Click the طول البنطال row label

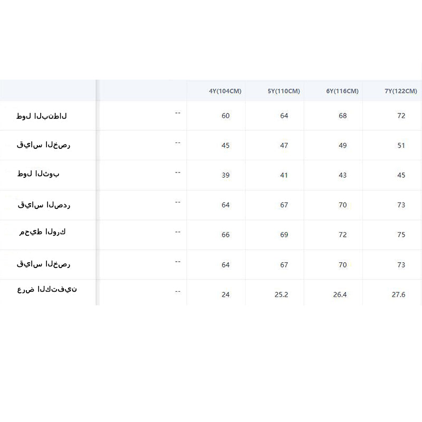(x=42, y=116)
